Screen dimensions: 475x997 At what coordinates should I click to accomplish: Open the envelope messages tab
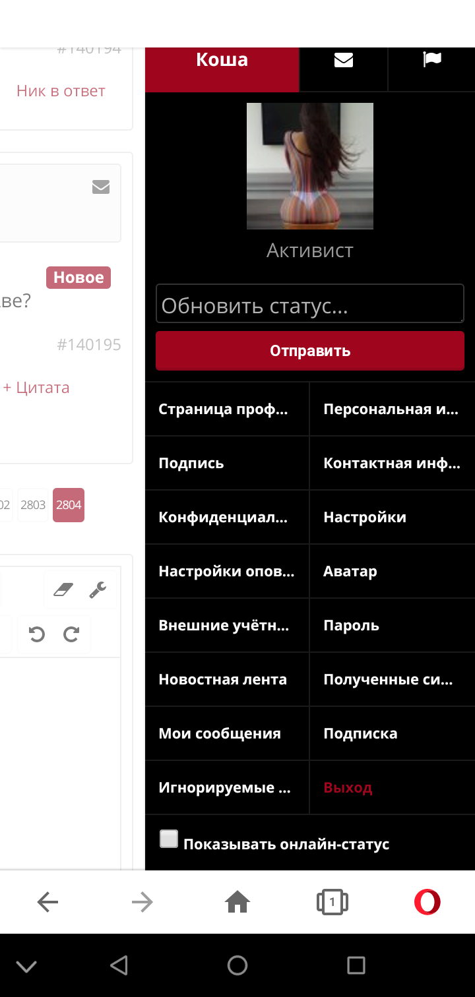click(344, 60)
